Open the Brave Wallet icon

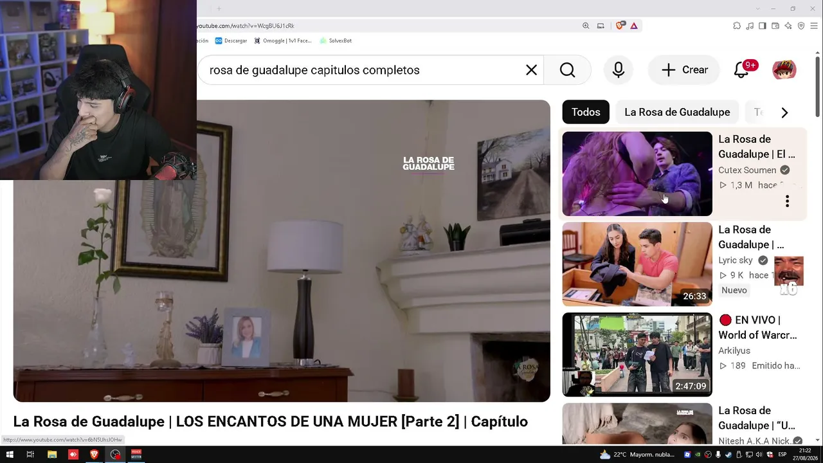[x=775, y=26]
